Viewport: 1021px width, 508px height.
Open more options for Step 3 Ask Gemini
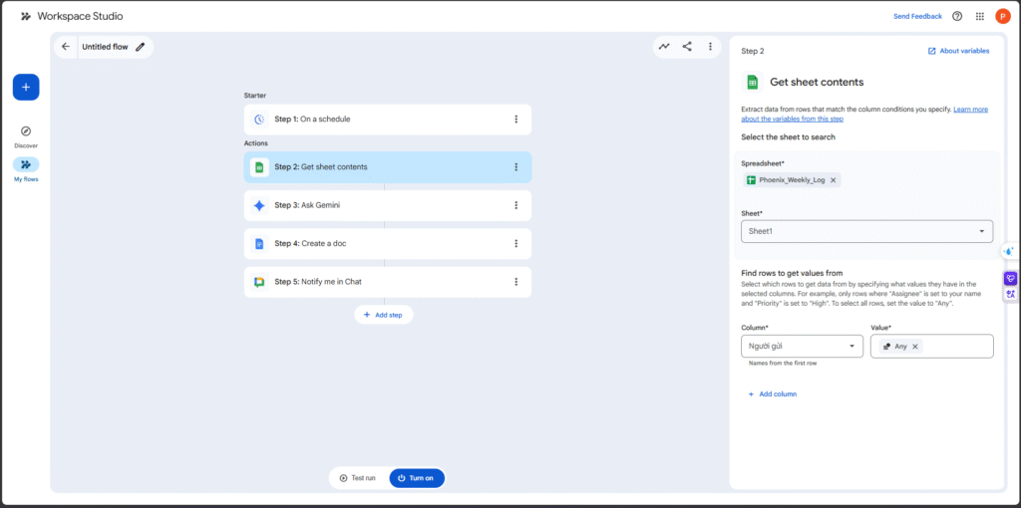515,205
